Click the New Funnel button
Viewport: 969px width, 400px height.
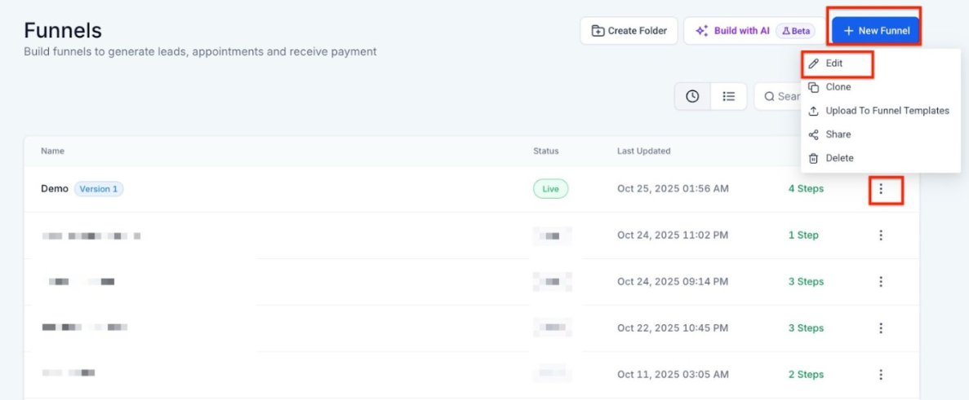coord(875,31)
